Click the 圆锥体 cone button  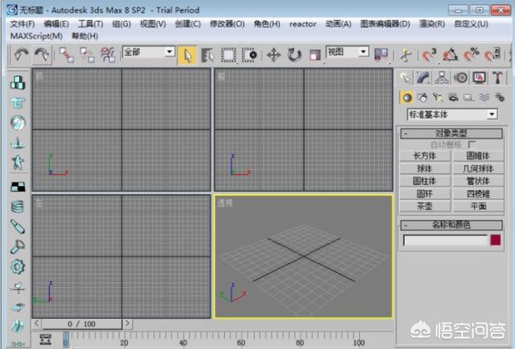click(x=478, y=156)
